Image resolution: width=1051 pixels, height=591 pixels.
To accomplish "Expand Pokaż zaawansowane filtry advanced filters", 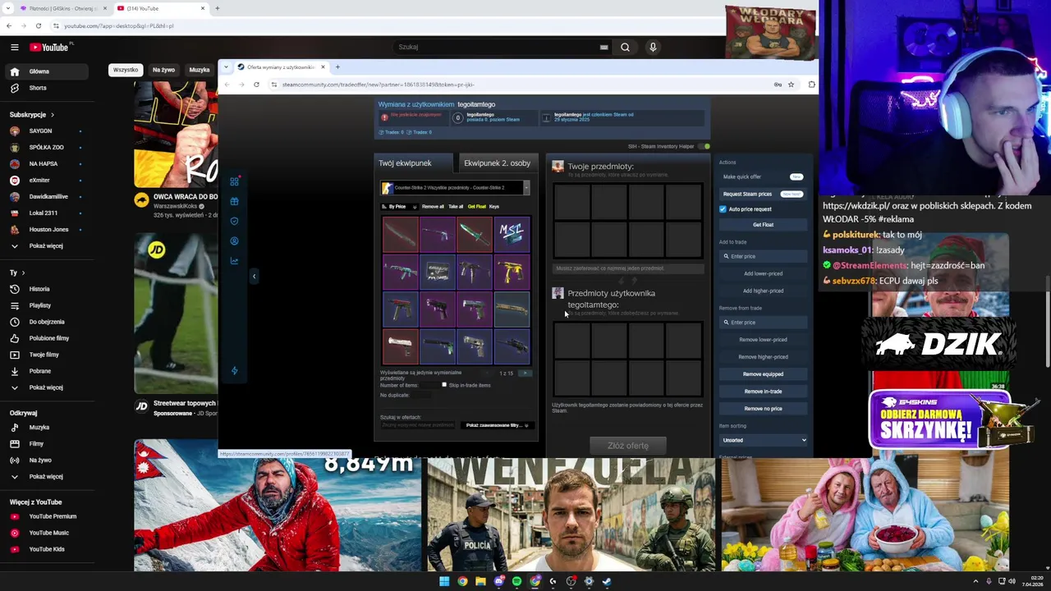I will (x=496, y=425).
